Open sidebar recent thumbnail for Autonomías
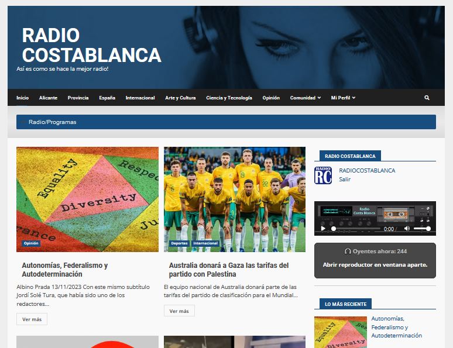The height and width of the screenshot is (348, 453). [x=341, y=332]
